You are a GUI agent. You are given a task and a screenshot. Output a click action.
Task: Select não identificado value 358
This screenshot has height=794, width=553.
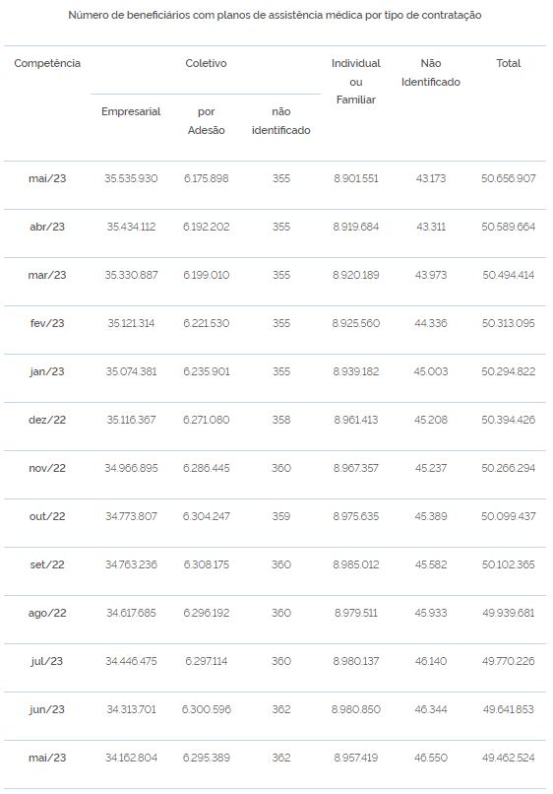(280, 420)
